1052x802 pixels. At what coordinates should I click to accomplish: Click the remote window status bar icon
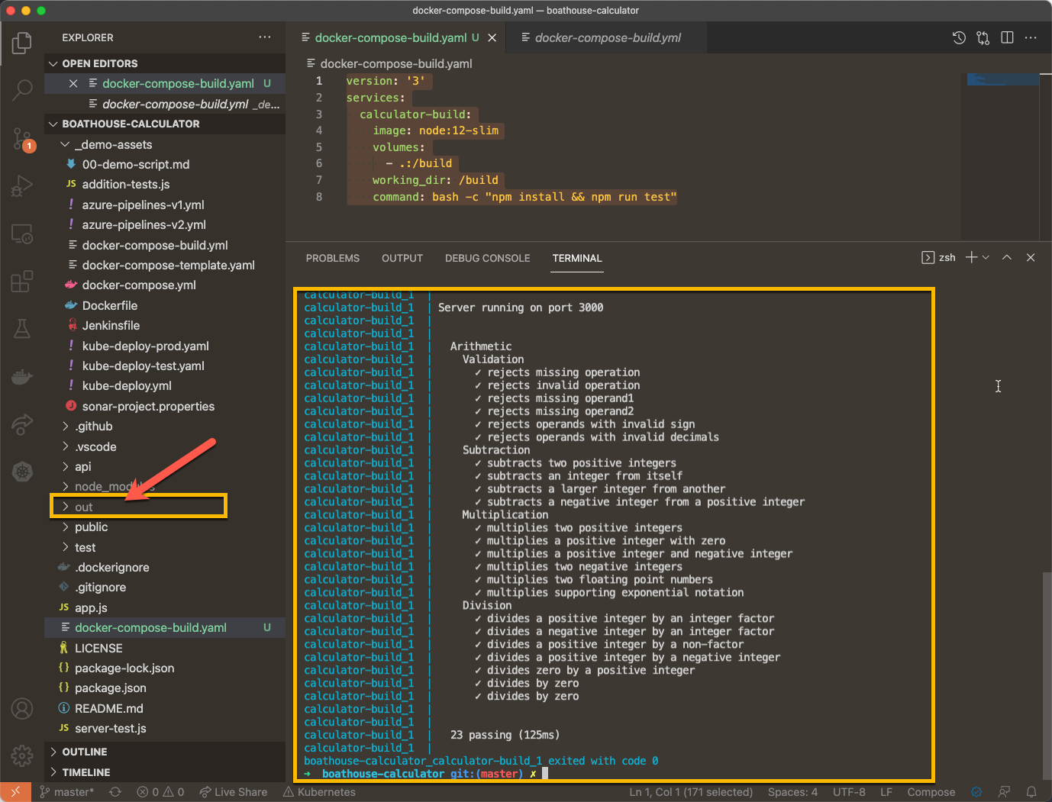(x=15, y=792)
